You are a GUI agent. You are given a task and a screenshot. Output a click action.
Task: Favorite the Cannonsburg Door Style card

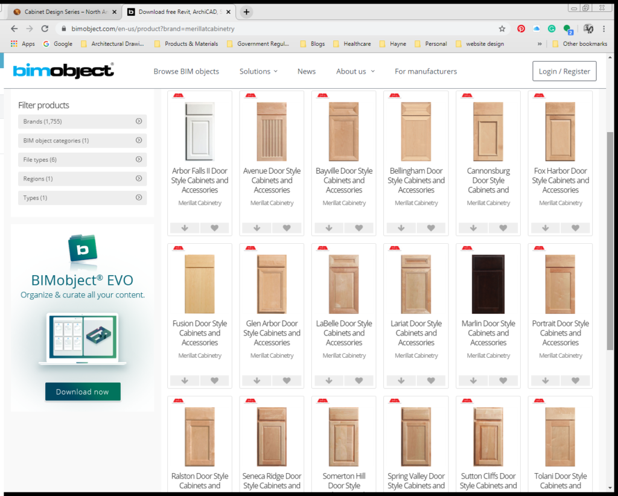tap(503, 227)
